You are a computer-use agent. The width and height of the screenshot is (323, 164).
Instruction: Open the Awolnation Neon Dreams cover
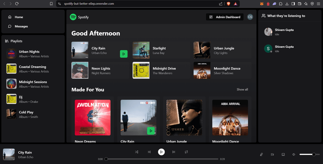pos(93,117)
